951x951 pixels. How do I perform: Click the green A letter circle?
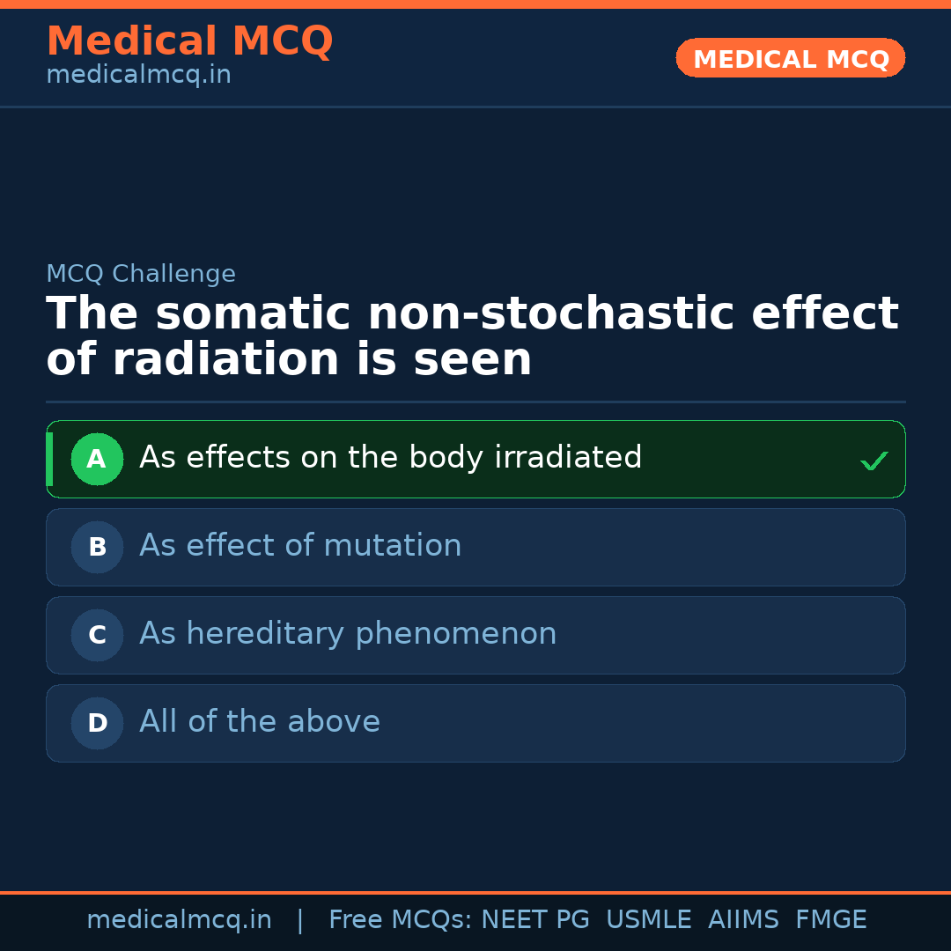(97, 459)
